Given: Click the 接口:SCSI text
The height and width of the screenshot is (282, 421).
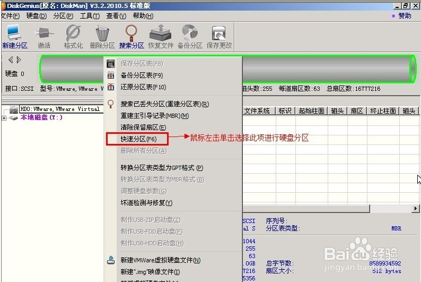Looking at the screenshot, I should click(x=19, y=89).
